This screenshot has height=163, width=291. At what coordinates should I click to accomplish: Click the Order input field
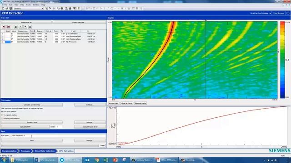[x=59, y=127]
